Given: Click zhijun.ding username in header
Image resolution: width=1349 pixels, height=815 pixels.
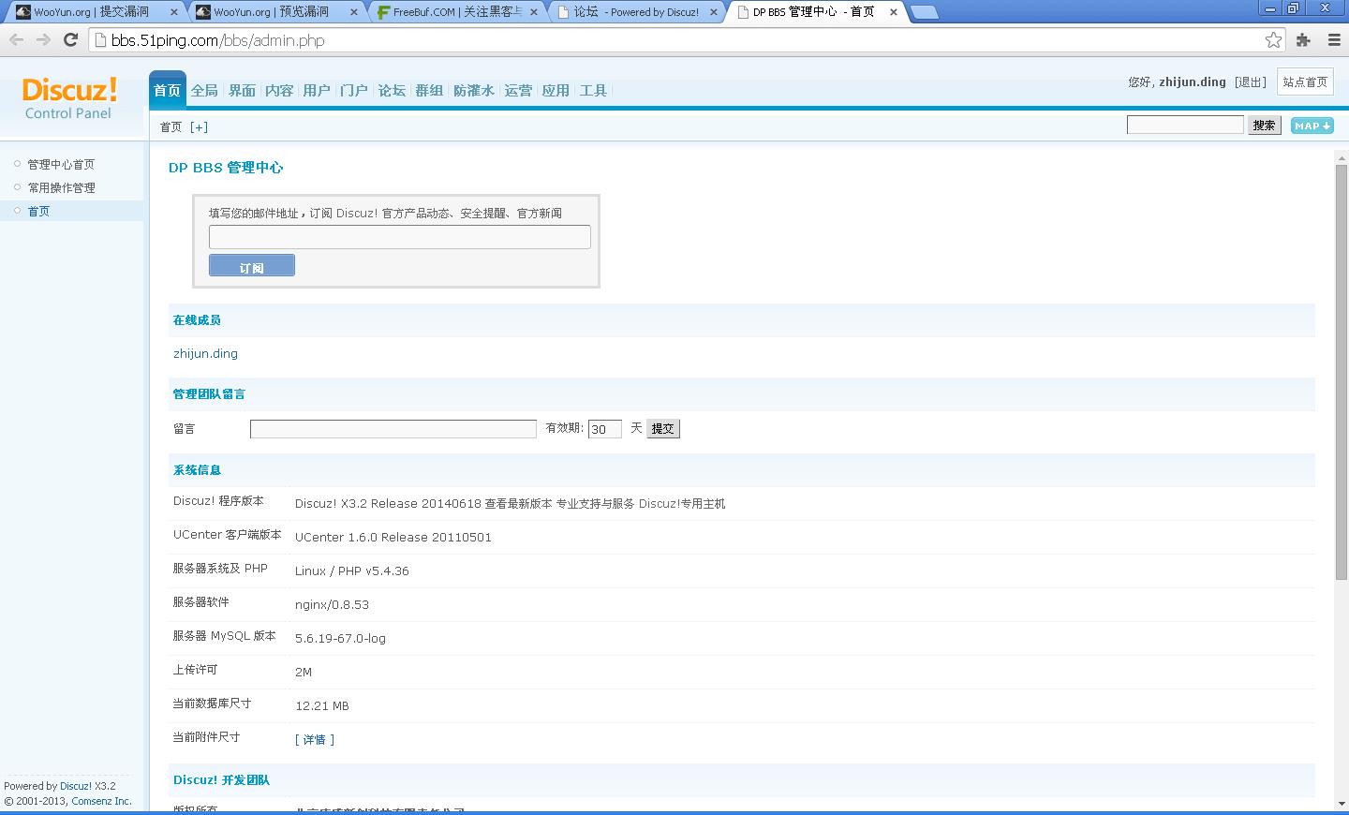Looking at the screenshot, I should (x=1193, y=81).
